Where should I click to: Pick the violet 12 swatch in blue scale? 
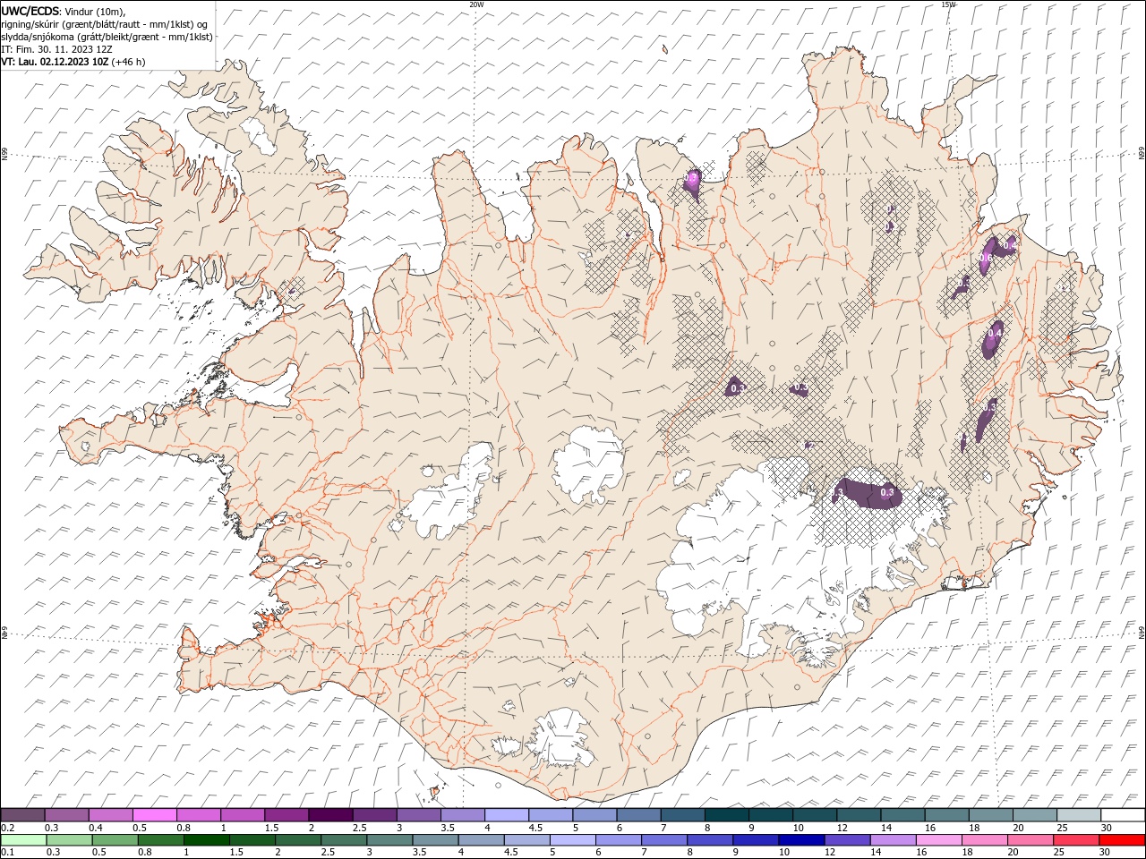[846, 840]
